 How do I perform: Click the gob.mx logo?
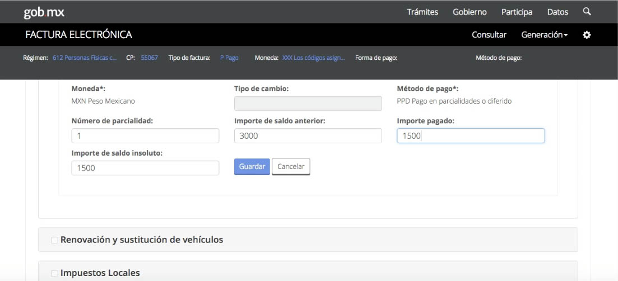coord(44,12)
